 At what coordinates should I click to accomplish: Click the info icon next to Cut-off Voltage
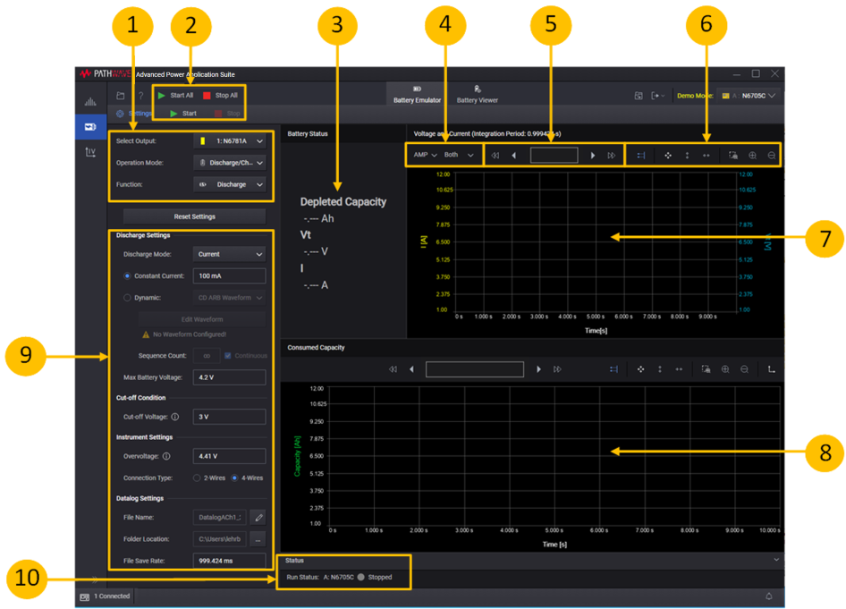pos(174,417)
